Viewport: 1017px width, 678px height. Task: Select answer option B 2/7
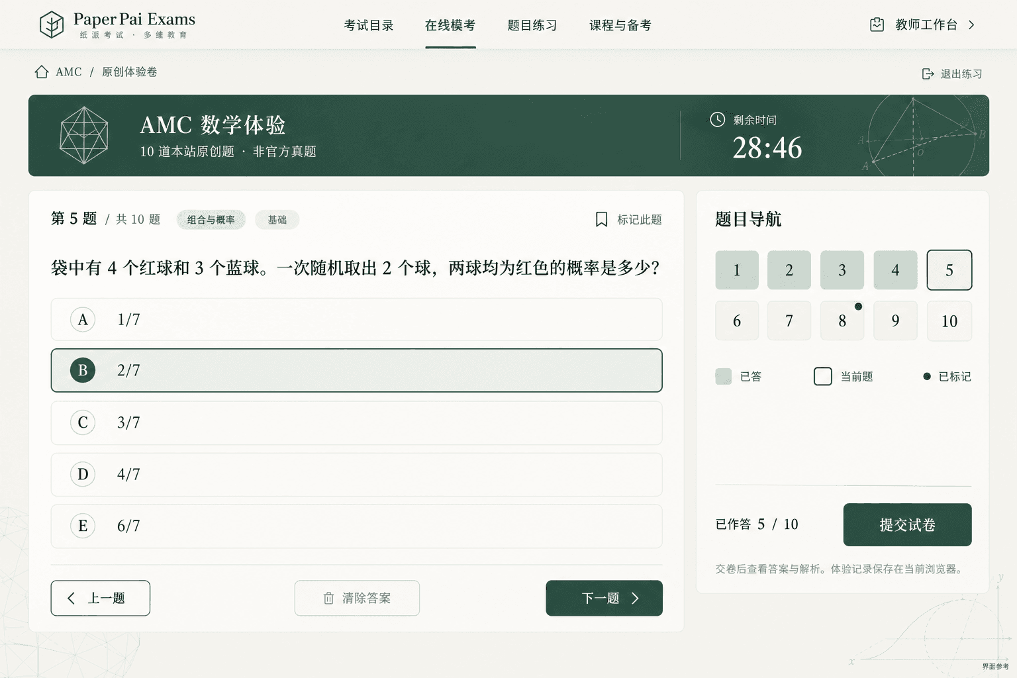coord(356,370)
